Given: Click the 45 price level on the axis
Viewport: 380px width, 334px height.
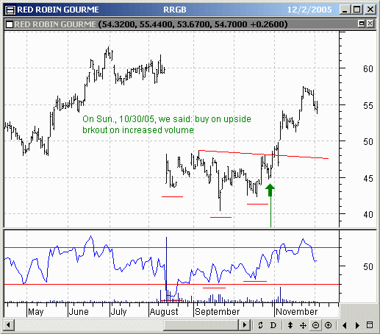Looking at the screenshot, I should [x=368, y=178].
